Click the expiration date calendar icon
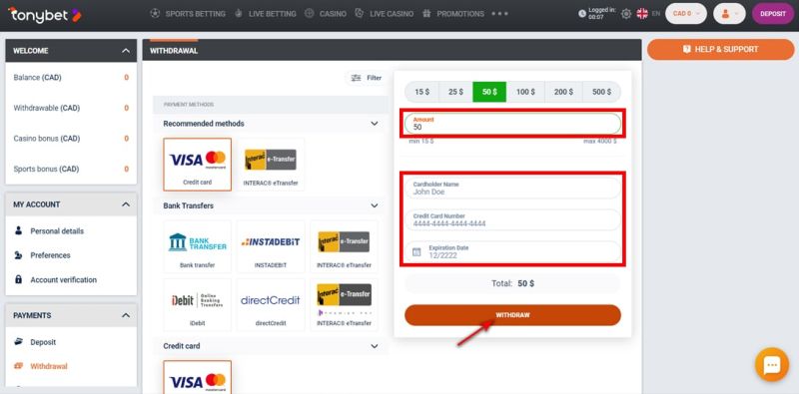 click(416, 252)
